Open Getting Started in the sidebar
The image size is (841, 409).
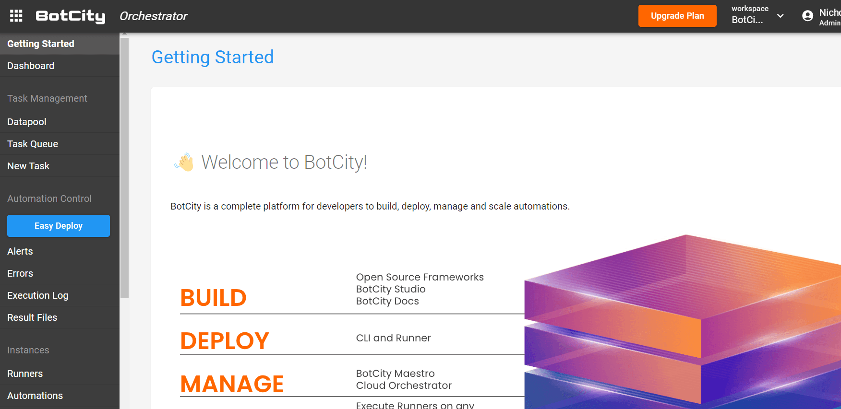click(60, 44)
